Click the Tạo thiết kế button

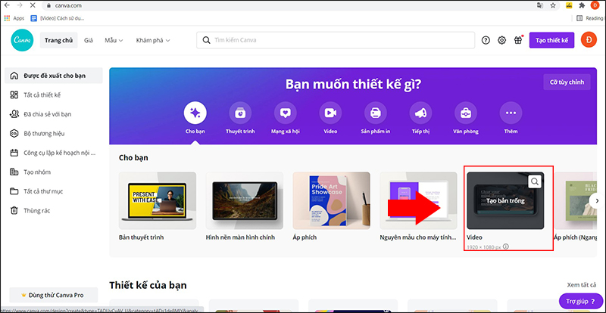(551, 40)
